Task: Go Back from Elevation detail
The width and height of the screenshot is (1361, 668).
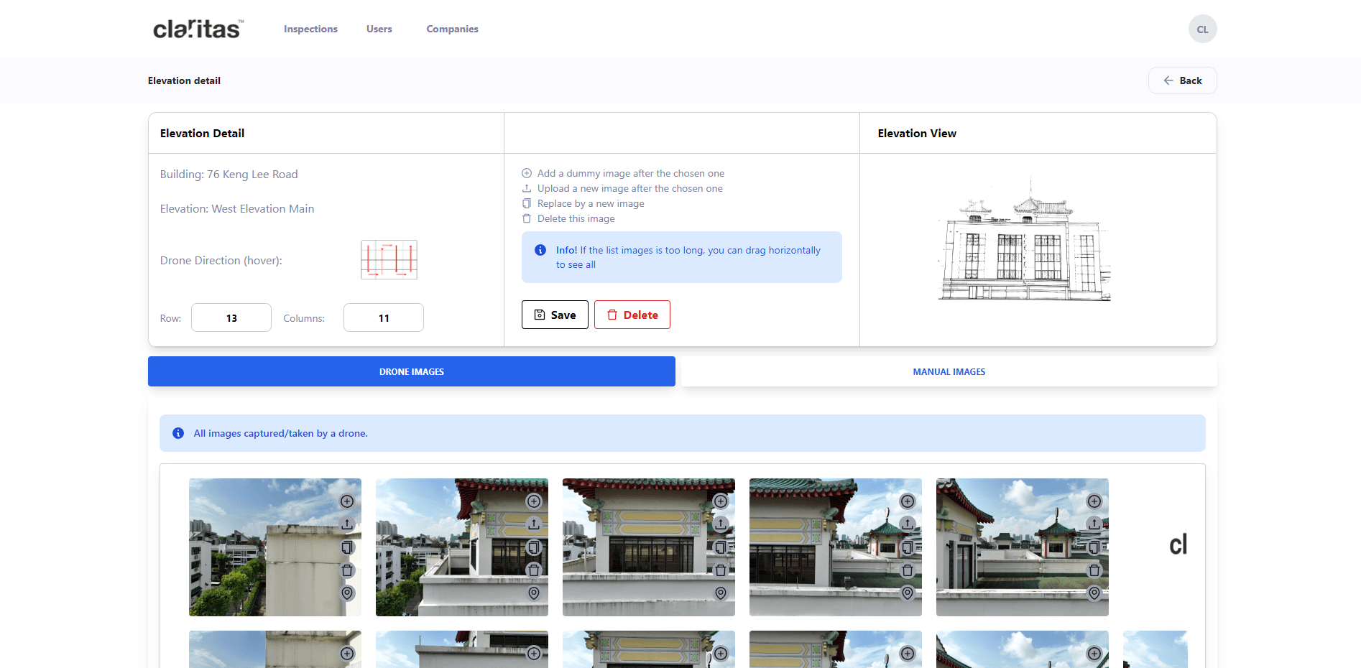Action: click(1182, 80)
